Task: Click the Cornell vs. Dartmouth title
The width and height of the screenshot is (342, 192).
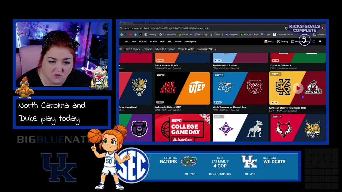Action: [x=281, y=65]
